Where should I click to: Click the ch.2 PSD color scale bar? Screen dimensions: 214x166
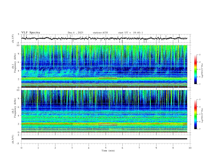point(195,114)
